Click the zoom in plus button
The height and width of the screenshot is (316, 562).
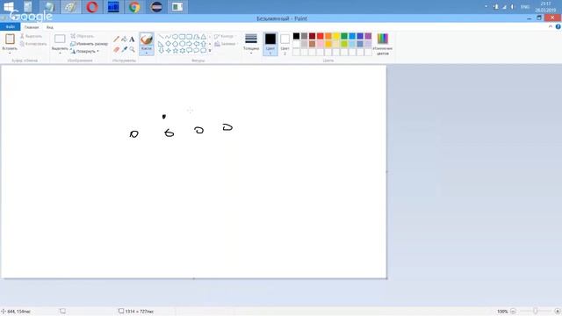click(558, 312)
